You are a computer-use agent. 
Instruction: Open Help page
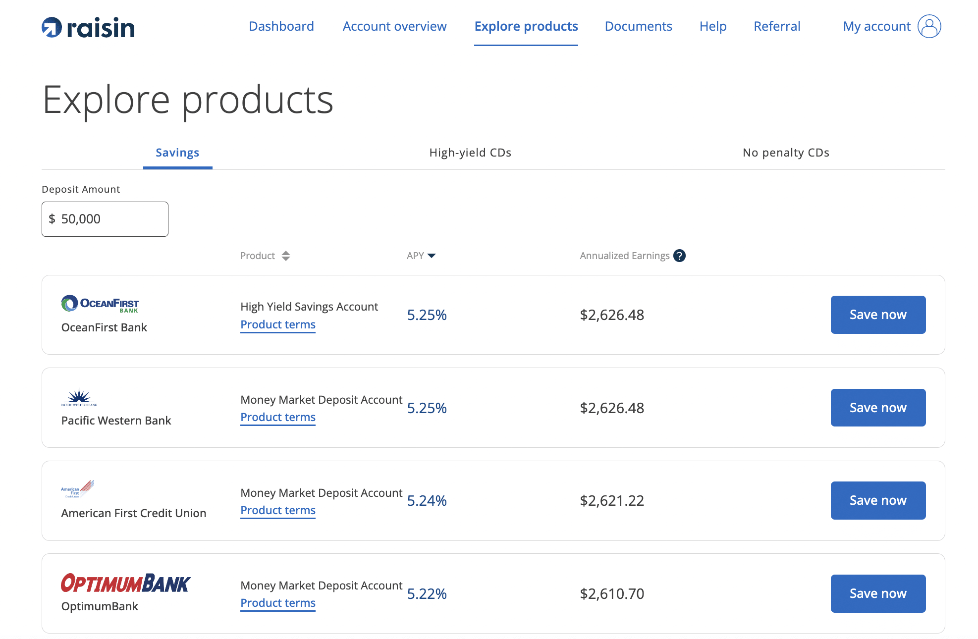713,26
